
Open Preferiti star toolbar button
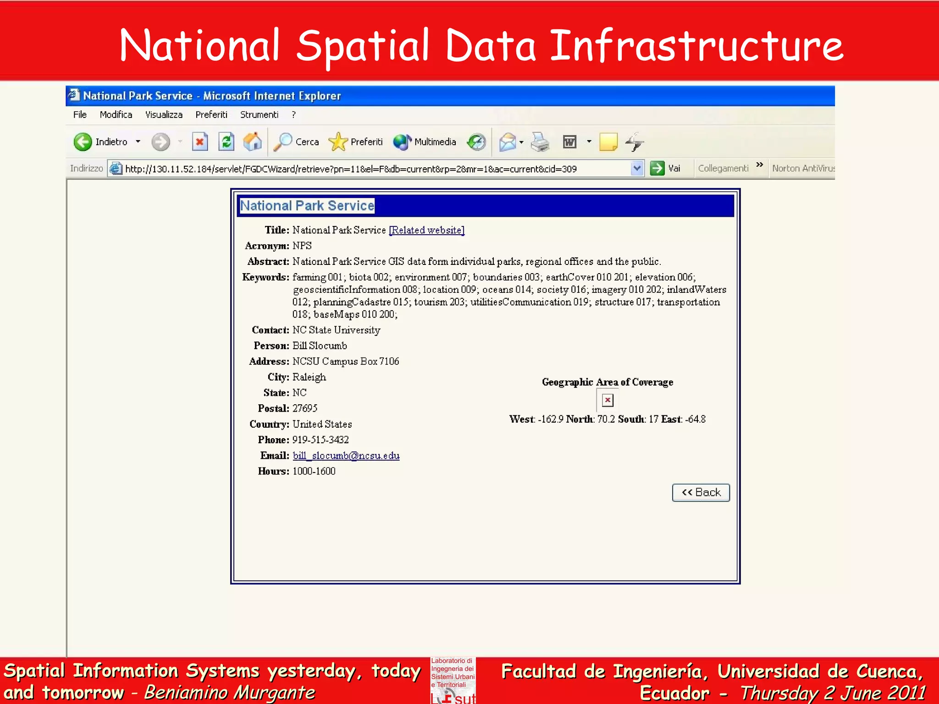point(355,142)
